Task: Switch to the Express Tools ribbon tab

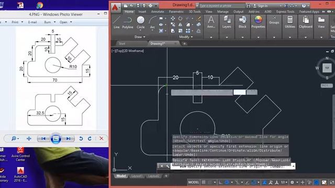Action: [285, 11]
